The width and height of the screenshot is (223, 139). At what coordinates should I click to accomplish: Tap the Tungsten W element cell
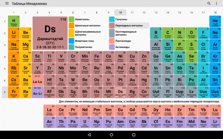[x=73, y=81]
